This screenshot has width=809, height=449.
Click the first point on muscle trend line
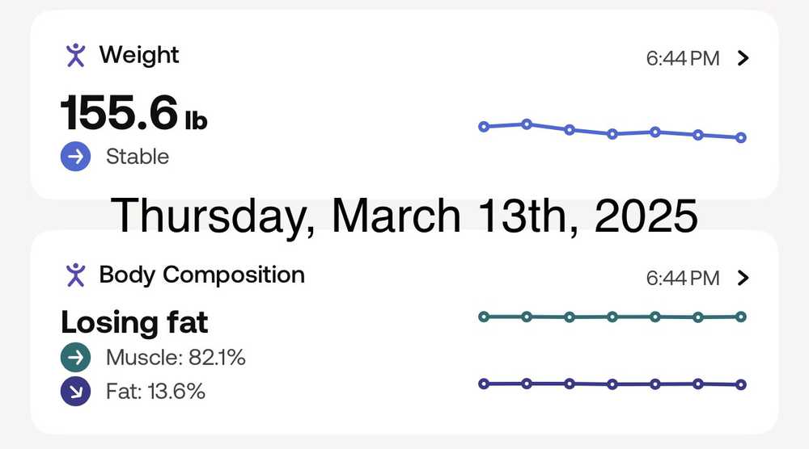(484, 317)
